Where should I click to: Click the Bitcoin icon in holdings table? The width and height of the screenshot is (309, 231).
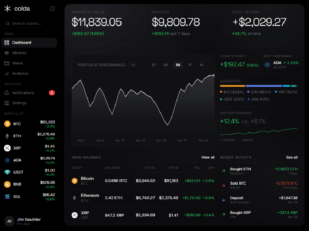pyautogui.click(x=75, y=181)
